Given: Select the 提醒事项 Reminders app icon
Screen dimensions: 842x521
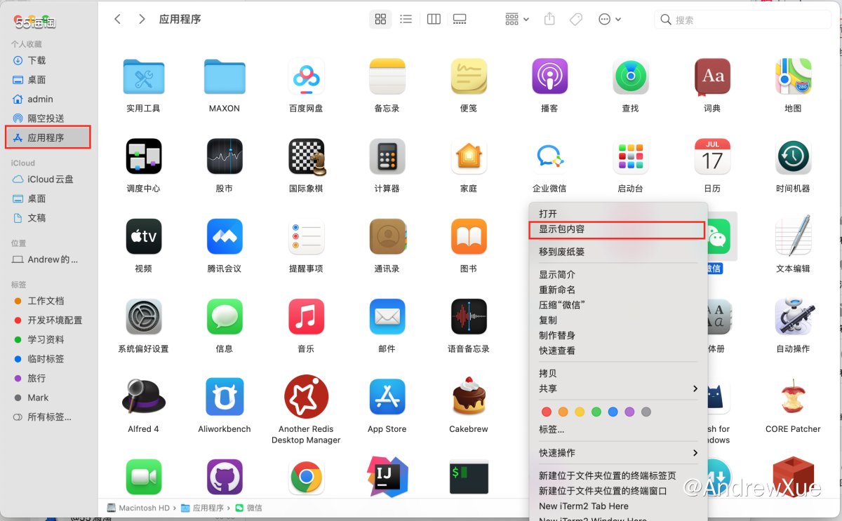Looking at the screenshot, I should [306, 236].
